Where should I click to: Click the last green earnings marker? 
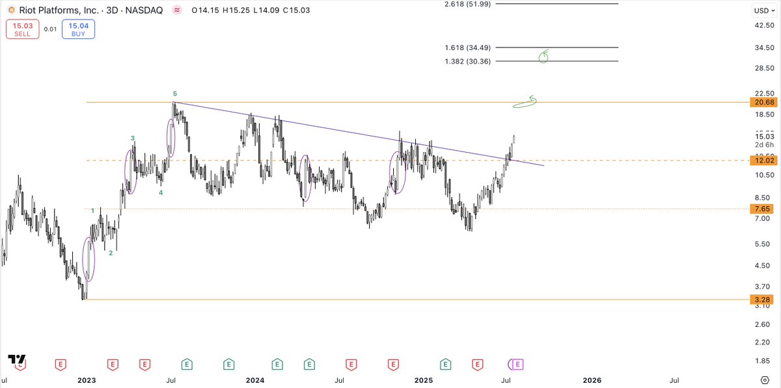click(x=445, y=364)
